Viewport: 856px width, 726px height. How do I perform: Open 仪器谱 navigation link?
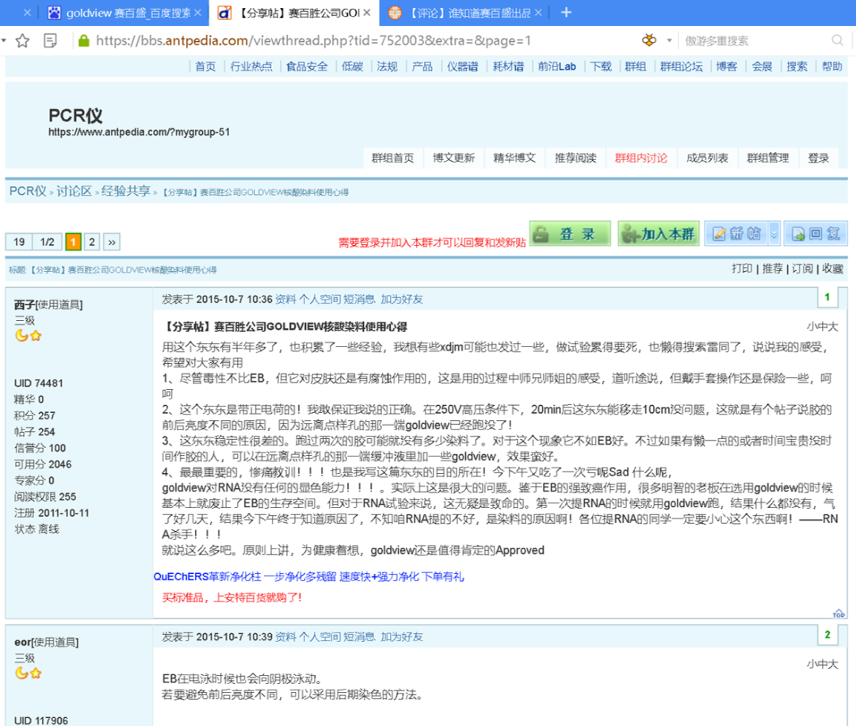(462, 67)
